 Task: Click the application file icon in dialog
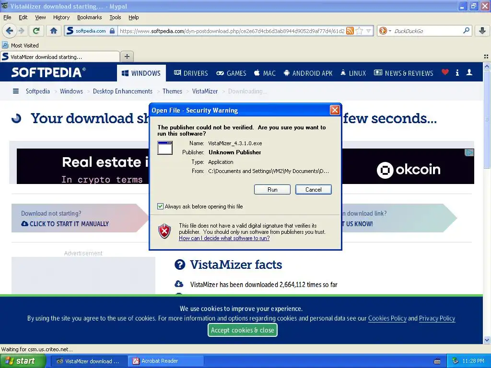click(165, 148)
